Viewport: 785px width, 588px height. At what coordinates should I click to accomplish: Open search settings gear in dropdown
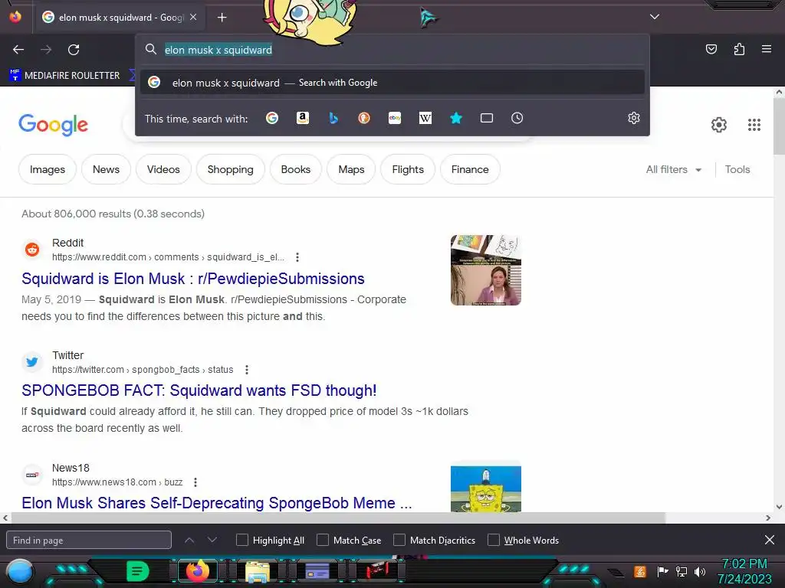point(634,118)
